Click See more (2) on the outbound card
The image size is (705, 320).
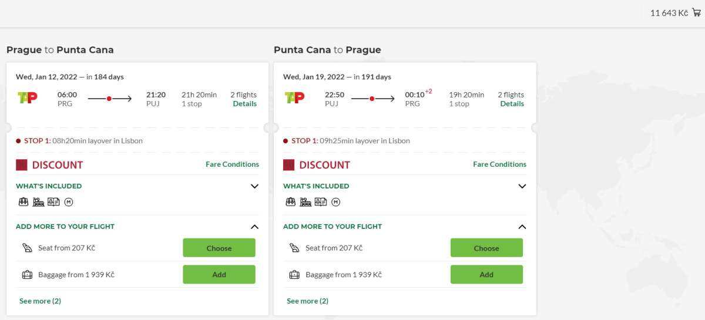(x=40, y=301)
